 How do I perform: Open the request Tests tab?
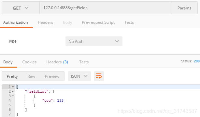point(129,22)
